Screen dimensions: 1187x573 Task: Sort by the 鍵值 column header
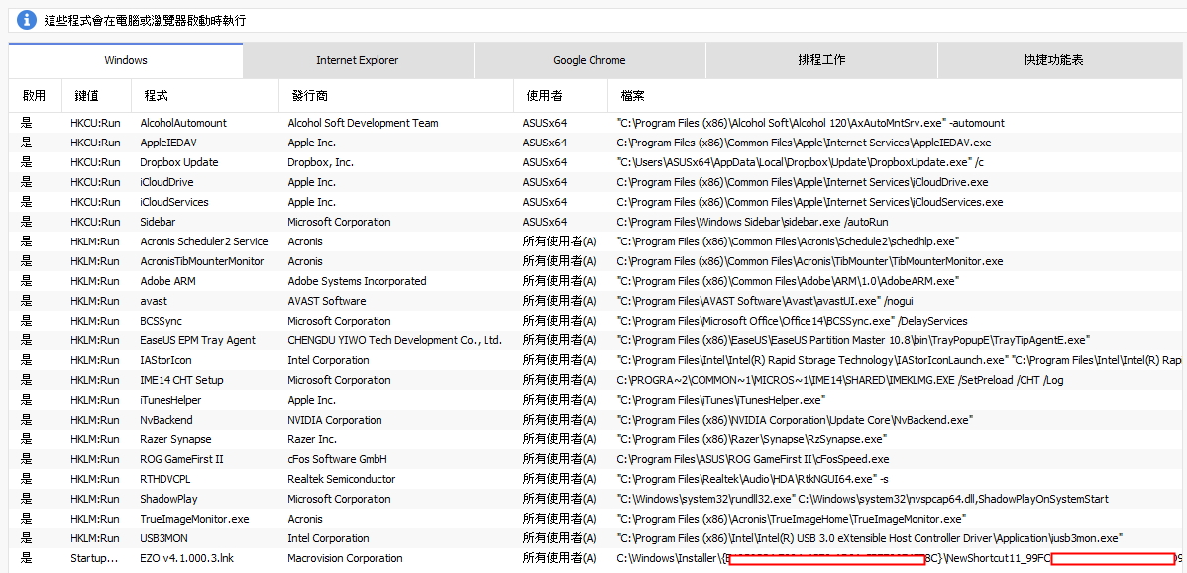(87, 96)
